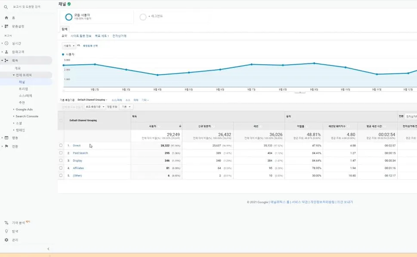
Task: Click the 획득 acquisition branch icon
Action: point(6,60)
